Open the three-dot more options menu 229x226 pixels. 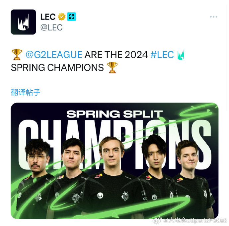click(213, 17)
